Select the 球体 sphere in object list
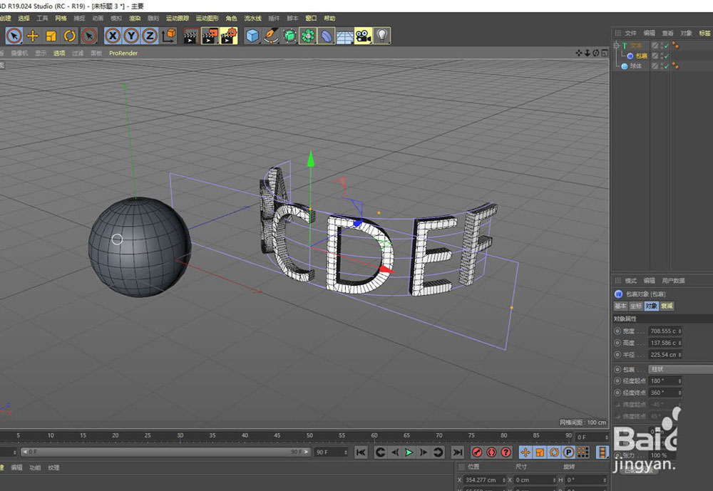This screenshot has width=713, height=491. click(x=636, y=66)
